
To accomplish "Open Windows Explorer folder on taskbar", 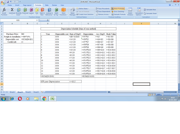I will pos(36,99).
